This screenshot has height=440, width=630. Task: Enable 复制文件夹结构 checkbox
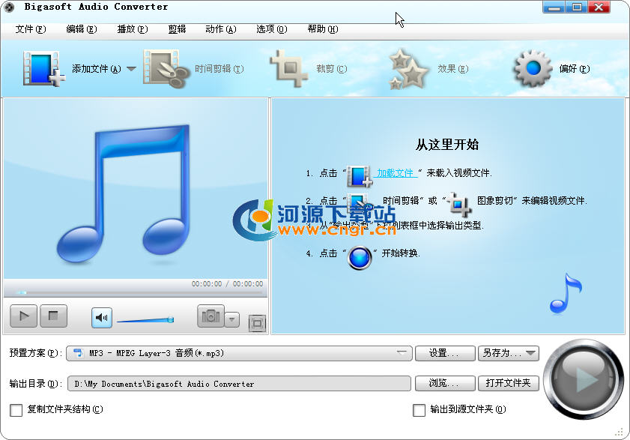tap(16, 410)
